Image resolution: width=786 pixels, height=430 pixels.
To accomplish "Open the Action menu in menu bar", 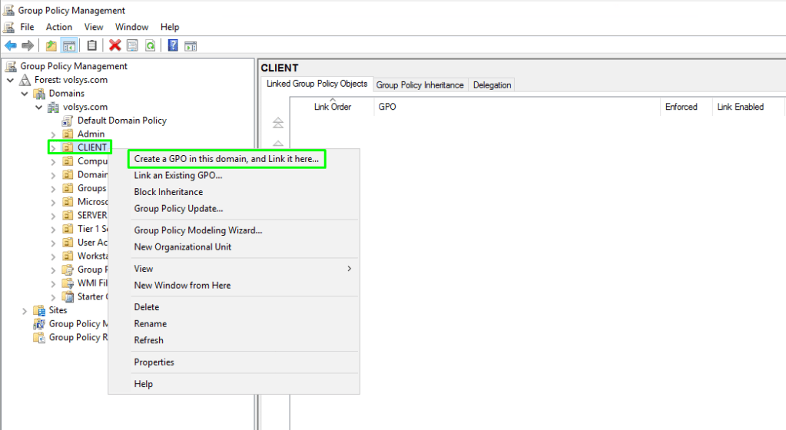I will click(59, 27).
